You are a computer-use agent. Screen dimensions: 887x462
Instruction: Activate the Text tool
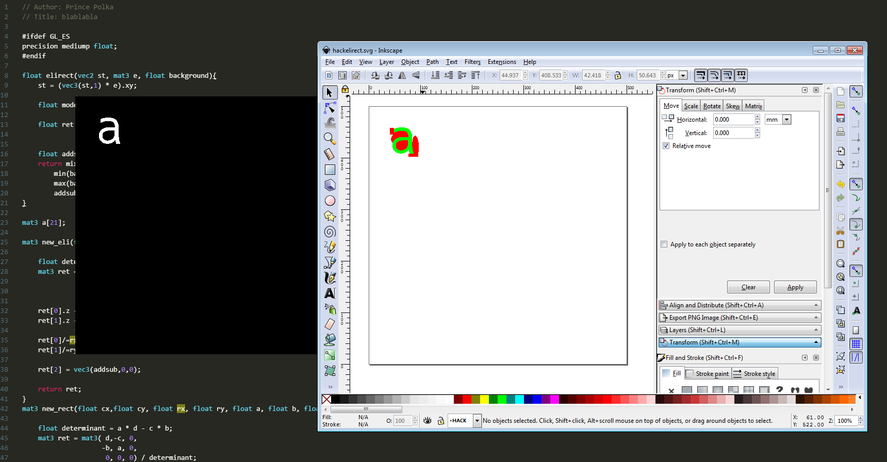point(330,293)
